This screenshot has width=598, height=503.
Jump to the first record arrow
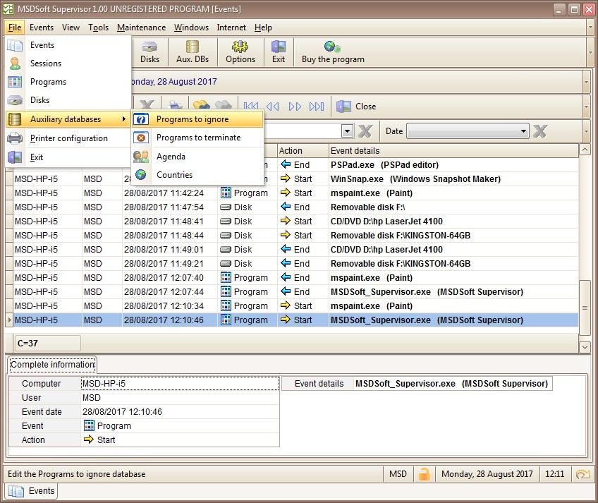pos(250,107)
